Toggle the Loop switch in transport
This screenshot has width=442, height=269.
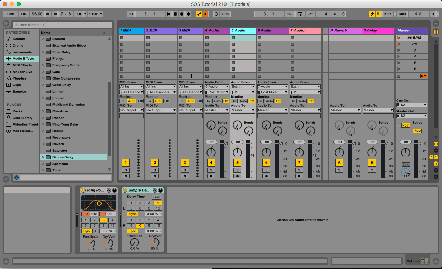[300, 14]
